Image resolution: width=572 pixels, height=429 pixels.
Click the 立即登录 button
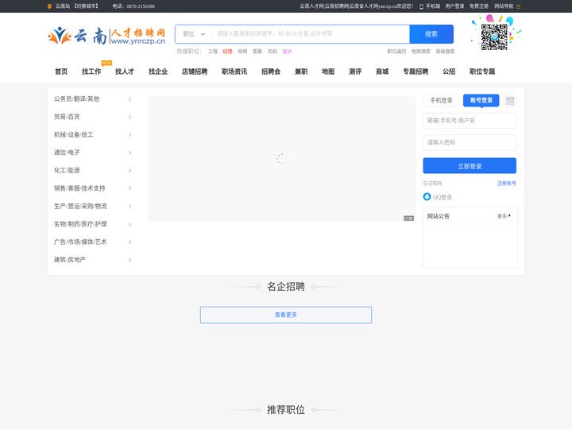[x=470, y=166]
